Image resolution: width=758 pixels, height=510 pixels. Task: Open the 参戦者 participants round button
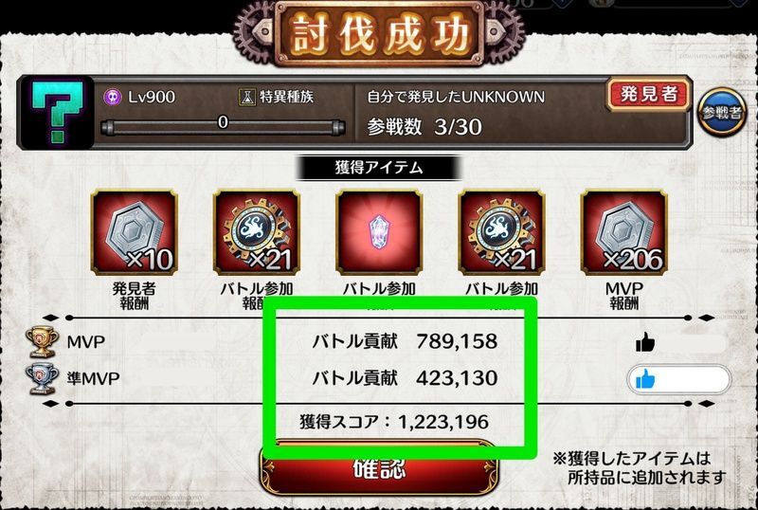click(x=721, y=113)
